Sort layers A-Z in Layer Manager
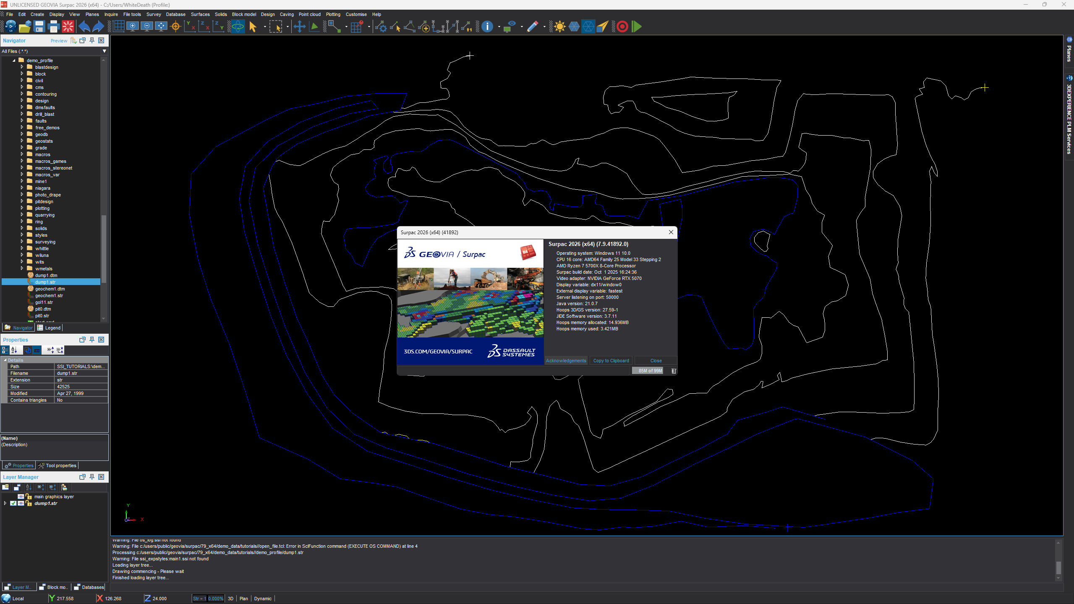Image resolution: width=1074 pixels, height=604 pixels. click(x=29, y=487)
